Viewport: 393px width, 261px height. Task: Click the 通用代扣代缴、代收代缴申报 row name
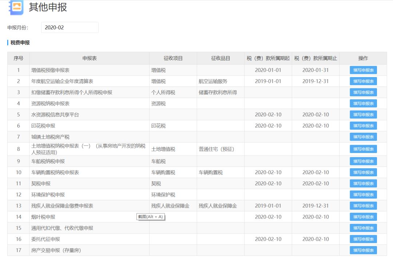click(x=62, y=228)
